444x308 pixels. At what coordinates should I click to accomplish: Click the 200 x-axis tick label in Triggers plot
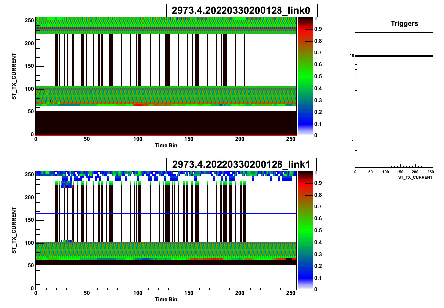point(415,172)
